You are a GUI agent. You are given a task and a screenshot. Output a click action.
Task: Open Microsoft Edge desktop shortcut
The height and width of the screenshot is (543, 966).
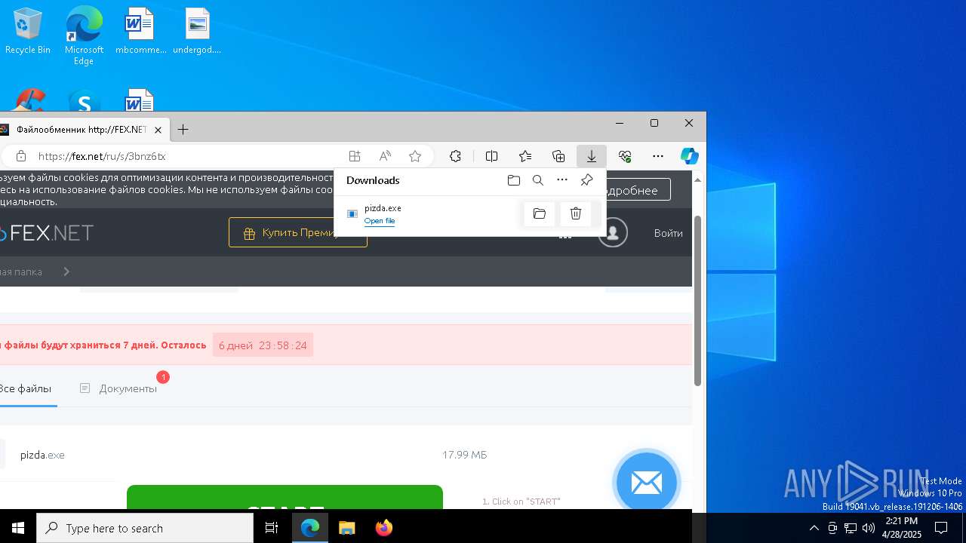[84, 36]
